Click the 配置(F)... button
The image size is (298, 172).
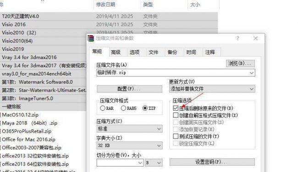[x=129, y=89]
